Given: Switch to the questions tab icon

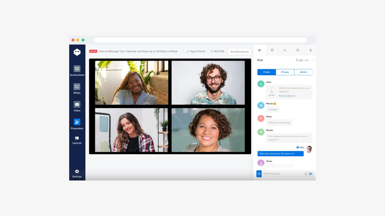Looking at the screenshot, I should [x=272, y=50].
